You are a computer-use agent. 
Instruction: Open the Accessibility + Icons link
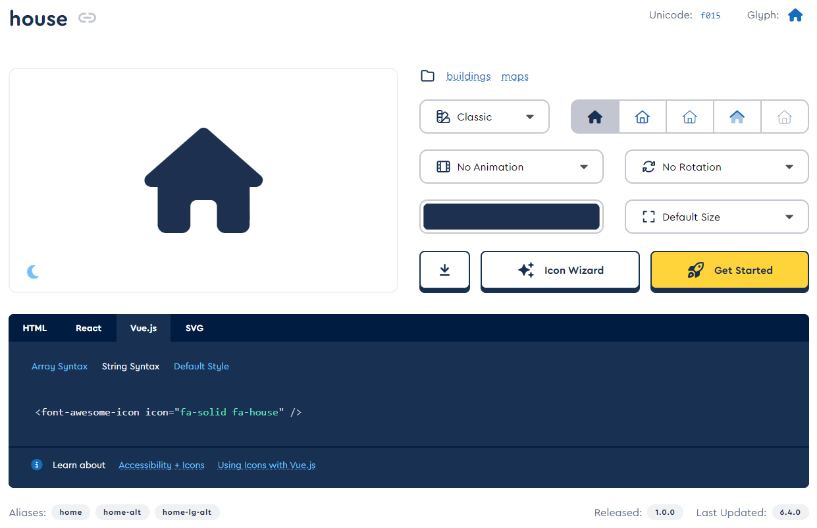click(161, 465)
